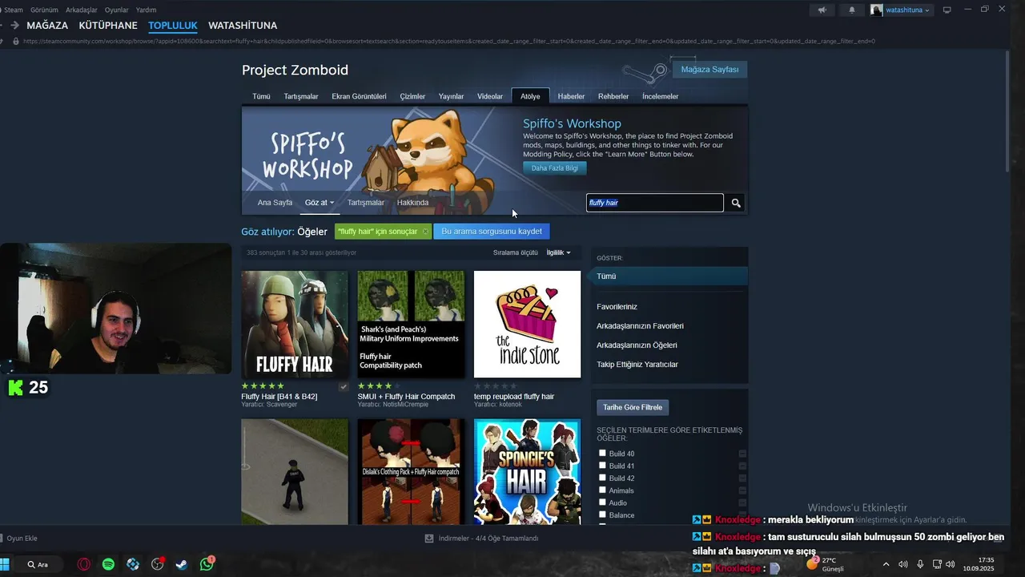
Task: Check the Build 40 tag filter
Action: (x=602, y=453)
